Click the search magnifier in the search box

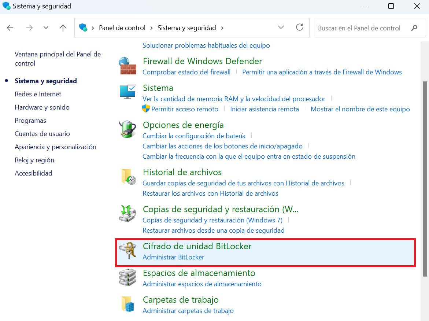(x=414, y=27)
